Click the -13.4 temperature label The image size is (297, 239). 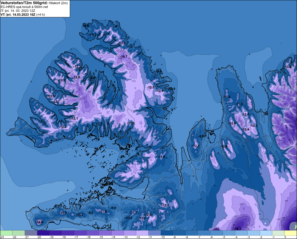[x=246, y=129]
